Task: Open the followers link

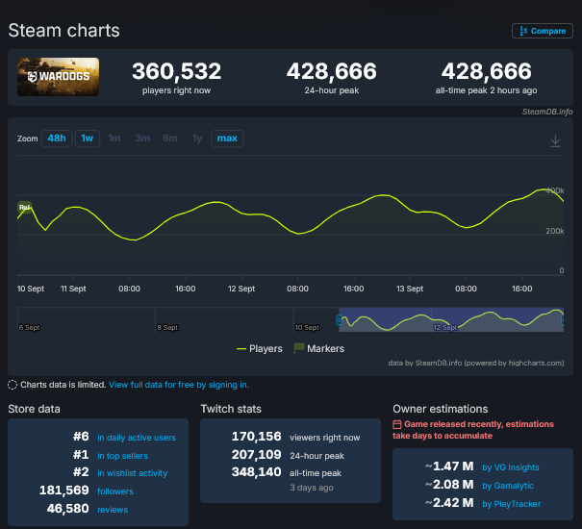Action: 115,491
